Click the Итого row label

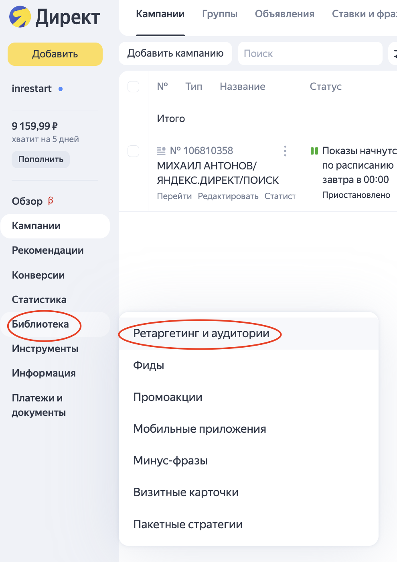pyautogui.click(x=171, y=119)
